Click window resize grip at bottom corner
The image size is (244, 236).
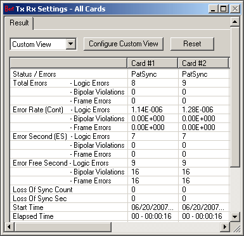(x=236, y=228)
